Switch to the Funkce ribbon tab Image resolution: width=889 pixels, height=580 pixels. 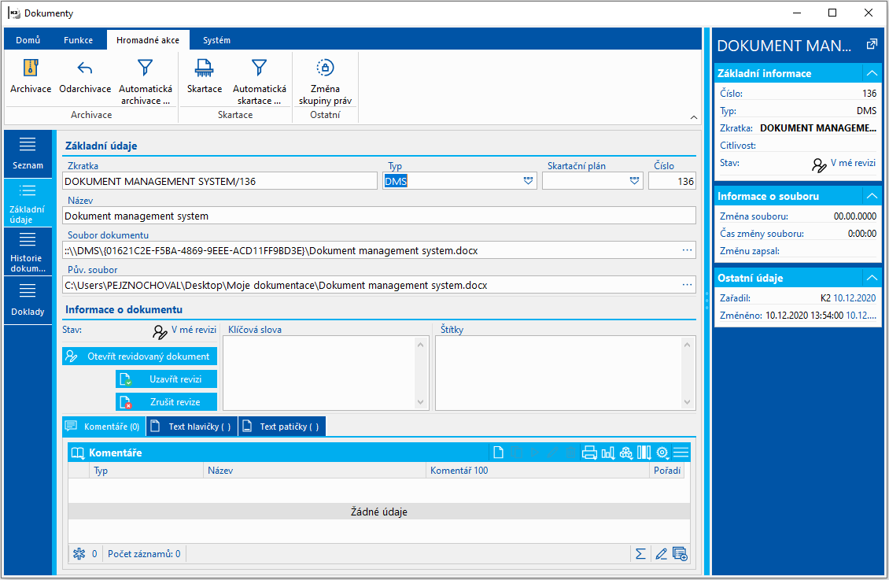click(78, 40)
